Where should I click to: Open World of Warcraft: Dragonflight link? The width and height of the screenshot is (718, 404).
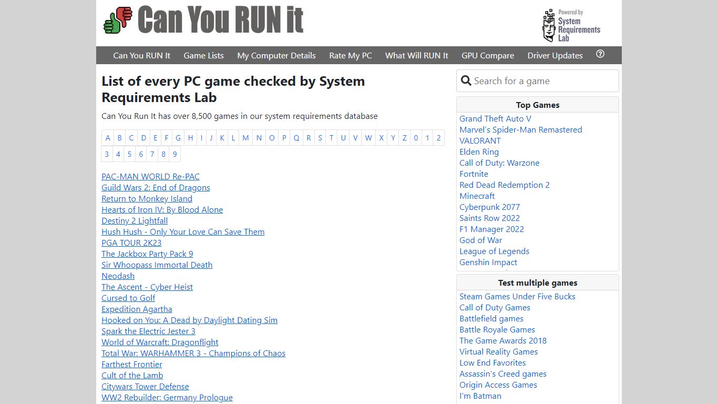(160, 342)
